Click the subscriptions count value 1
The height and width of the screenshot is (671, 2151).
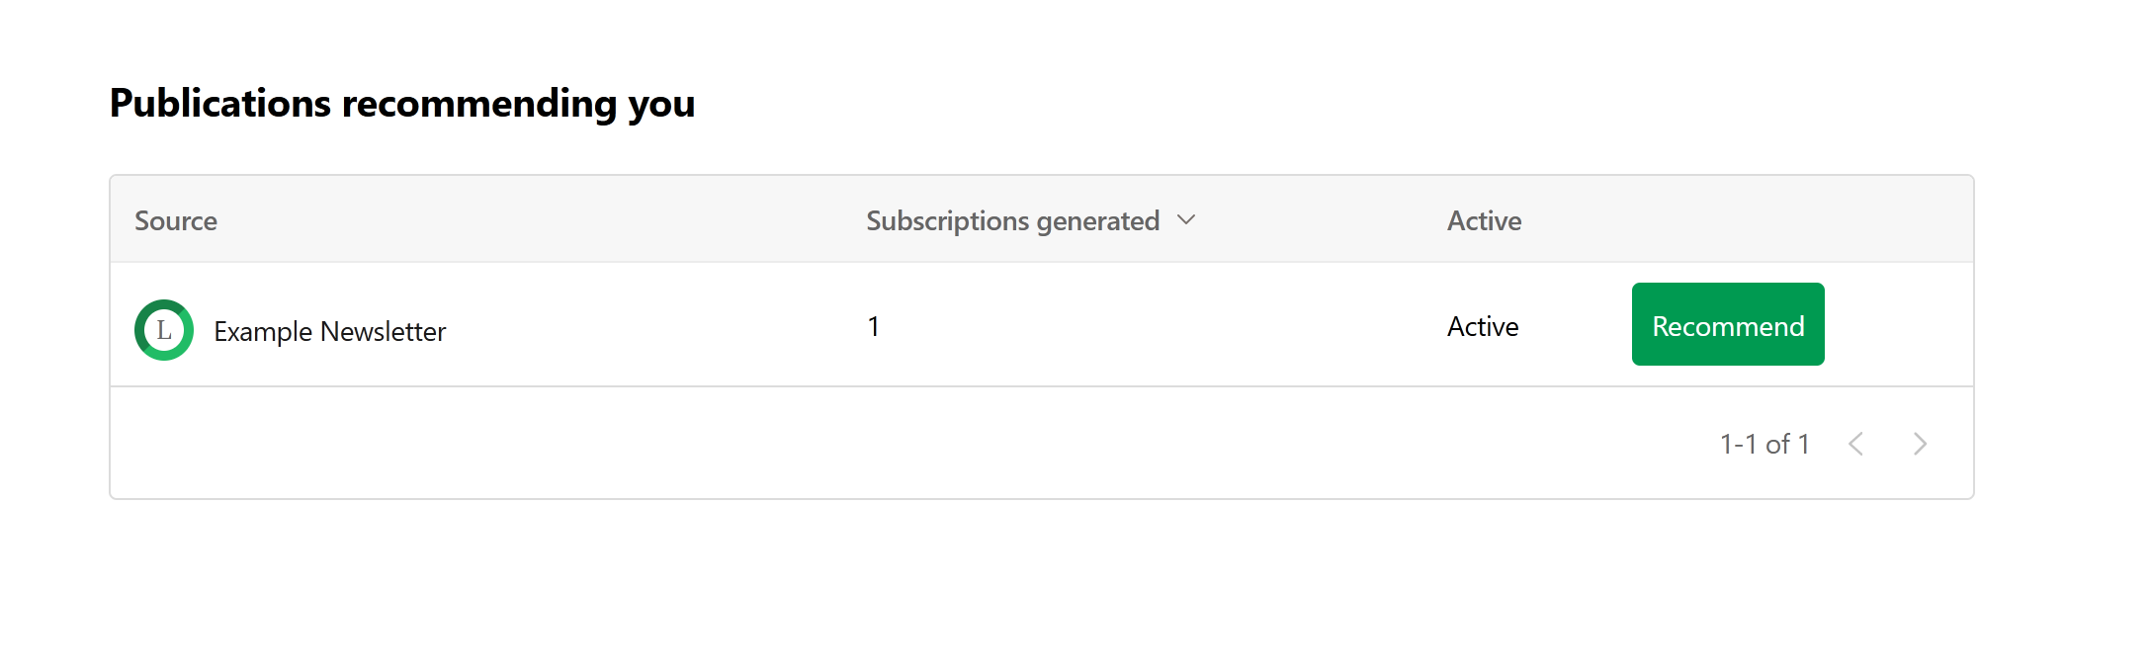pyautogui.click(x=874, y=326)
